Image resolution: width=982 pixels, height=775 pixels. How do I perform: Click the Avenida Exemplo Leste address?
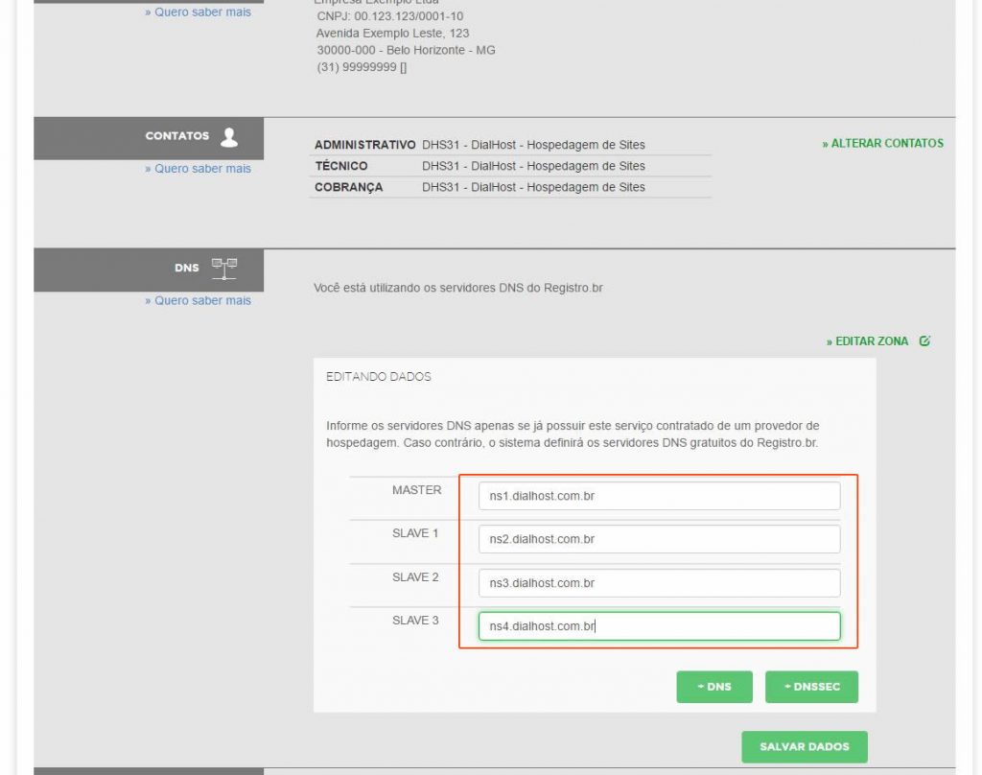click(392, 34)
